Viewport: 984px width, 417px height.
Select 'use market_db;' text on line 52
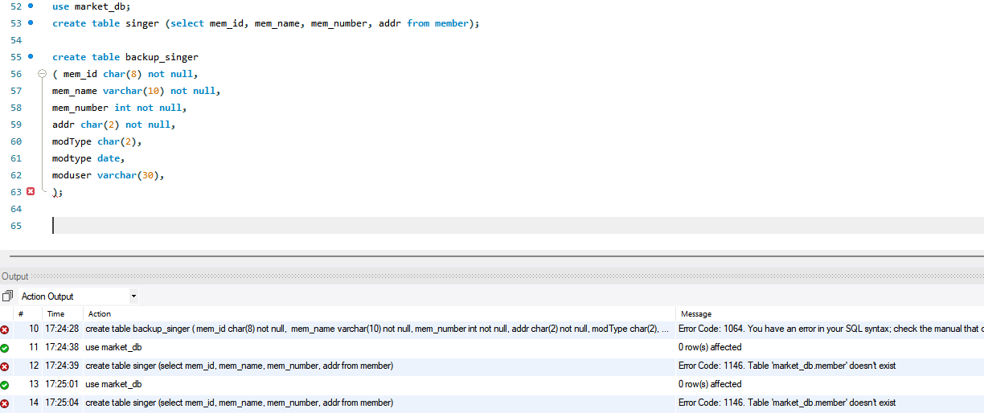click(92, 6)
